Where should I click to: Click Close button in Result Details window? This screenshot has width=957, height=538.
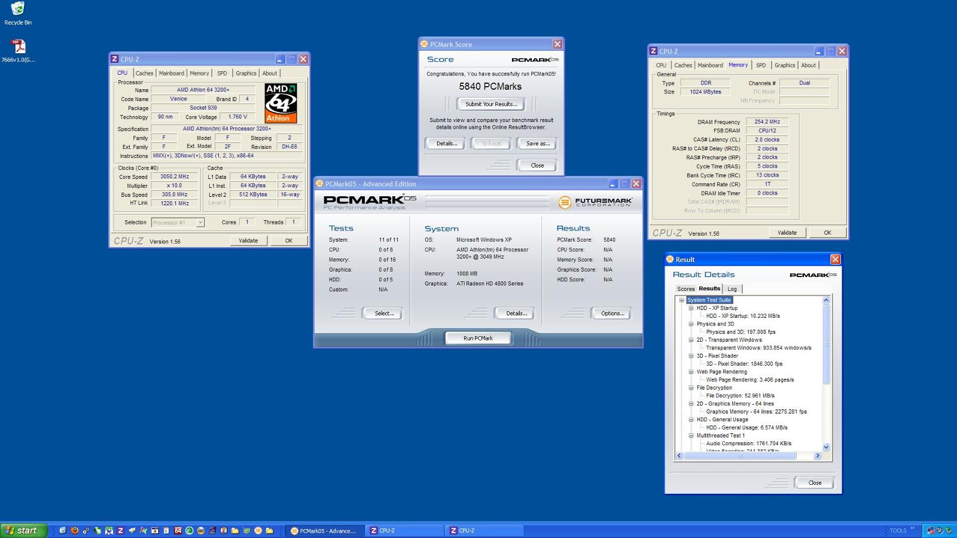815,482
